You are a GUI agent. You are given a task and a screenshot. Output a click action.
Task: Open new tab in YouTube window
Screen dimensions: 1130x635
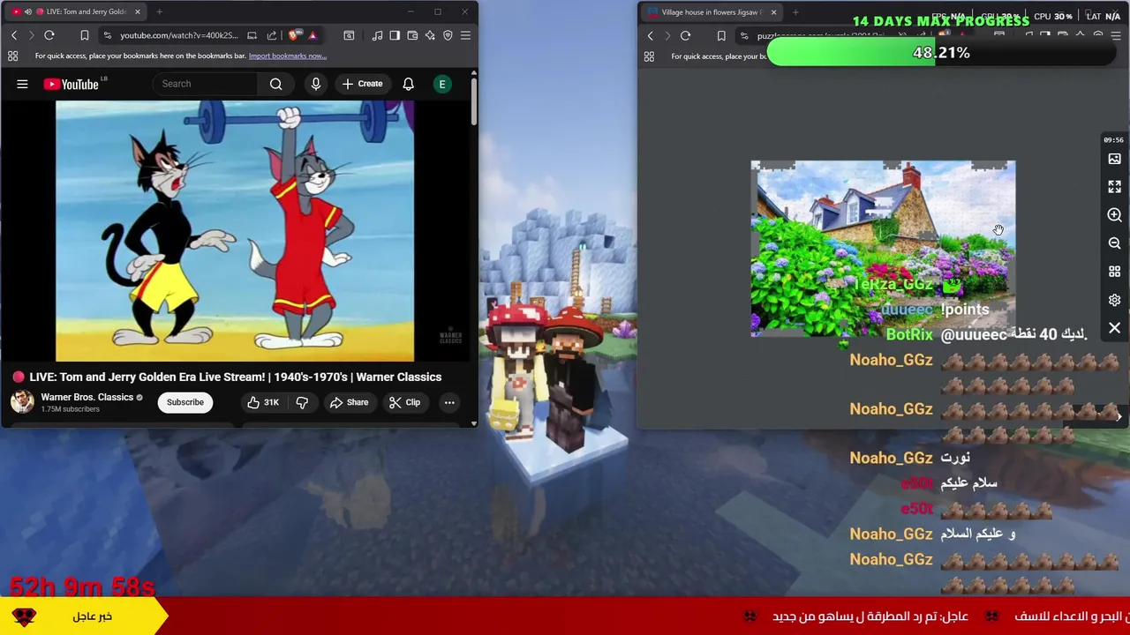coord(159,11)
